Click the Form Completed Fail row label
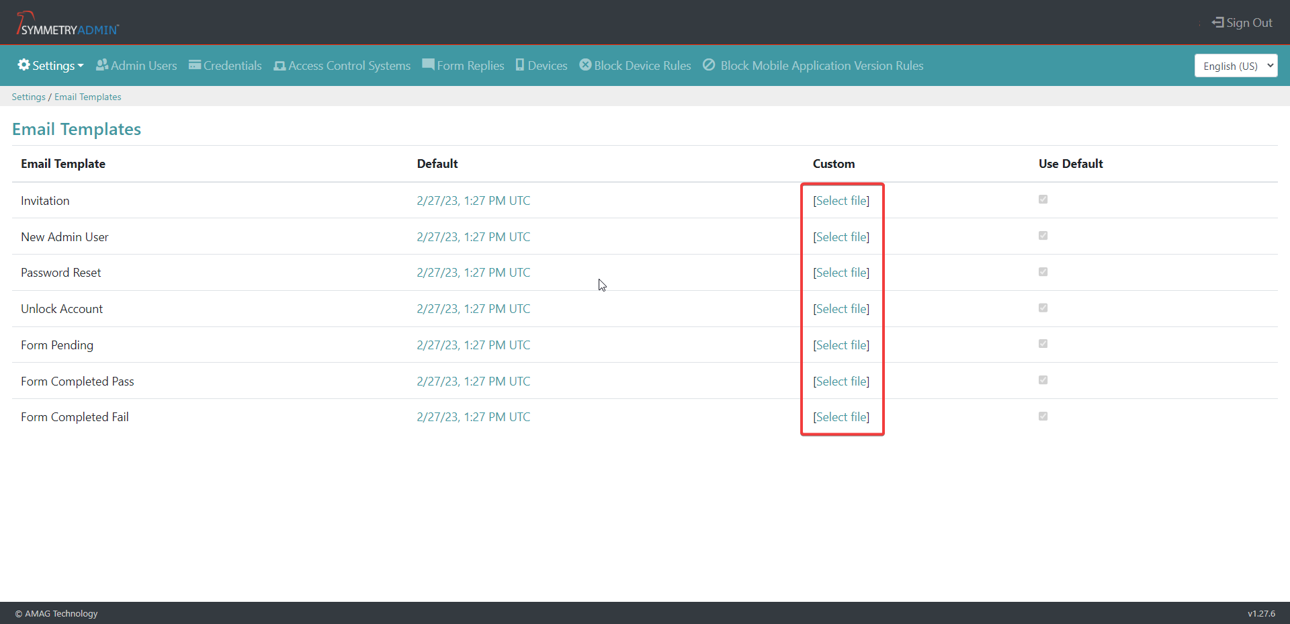The height and width of the screenshot is (624, 1290). click(75, 417)
